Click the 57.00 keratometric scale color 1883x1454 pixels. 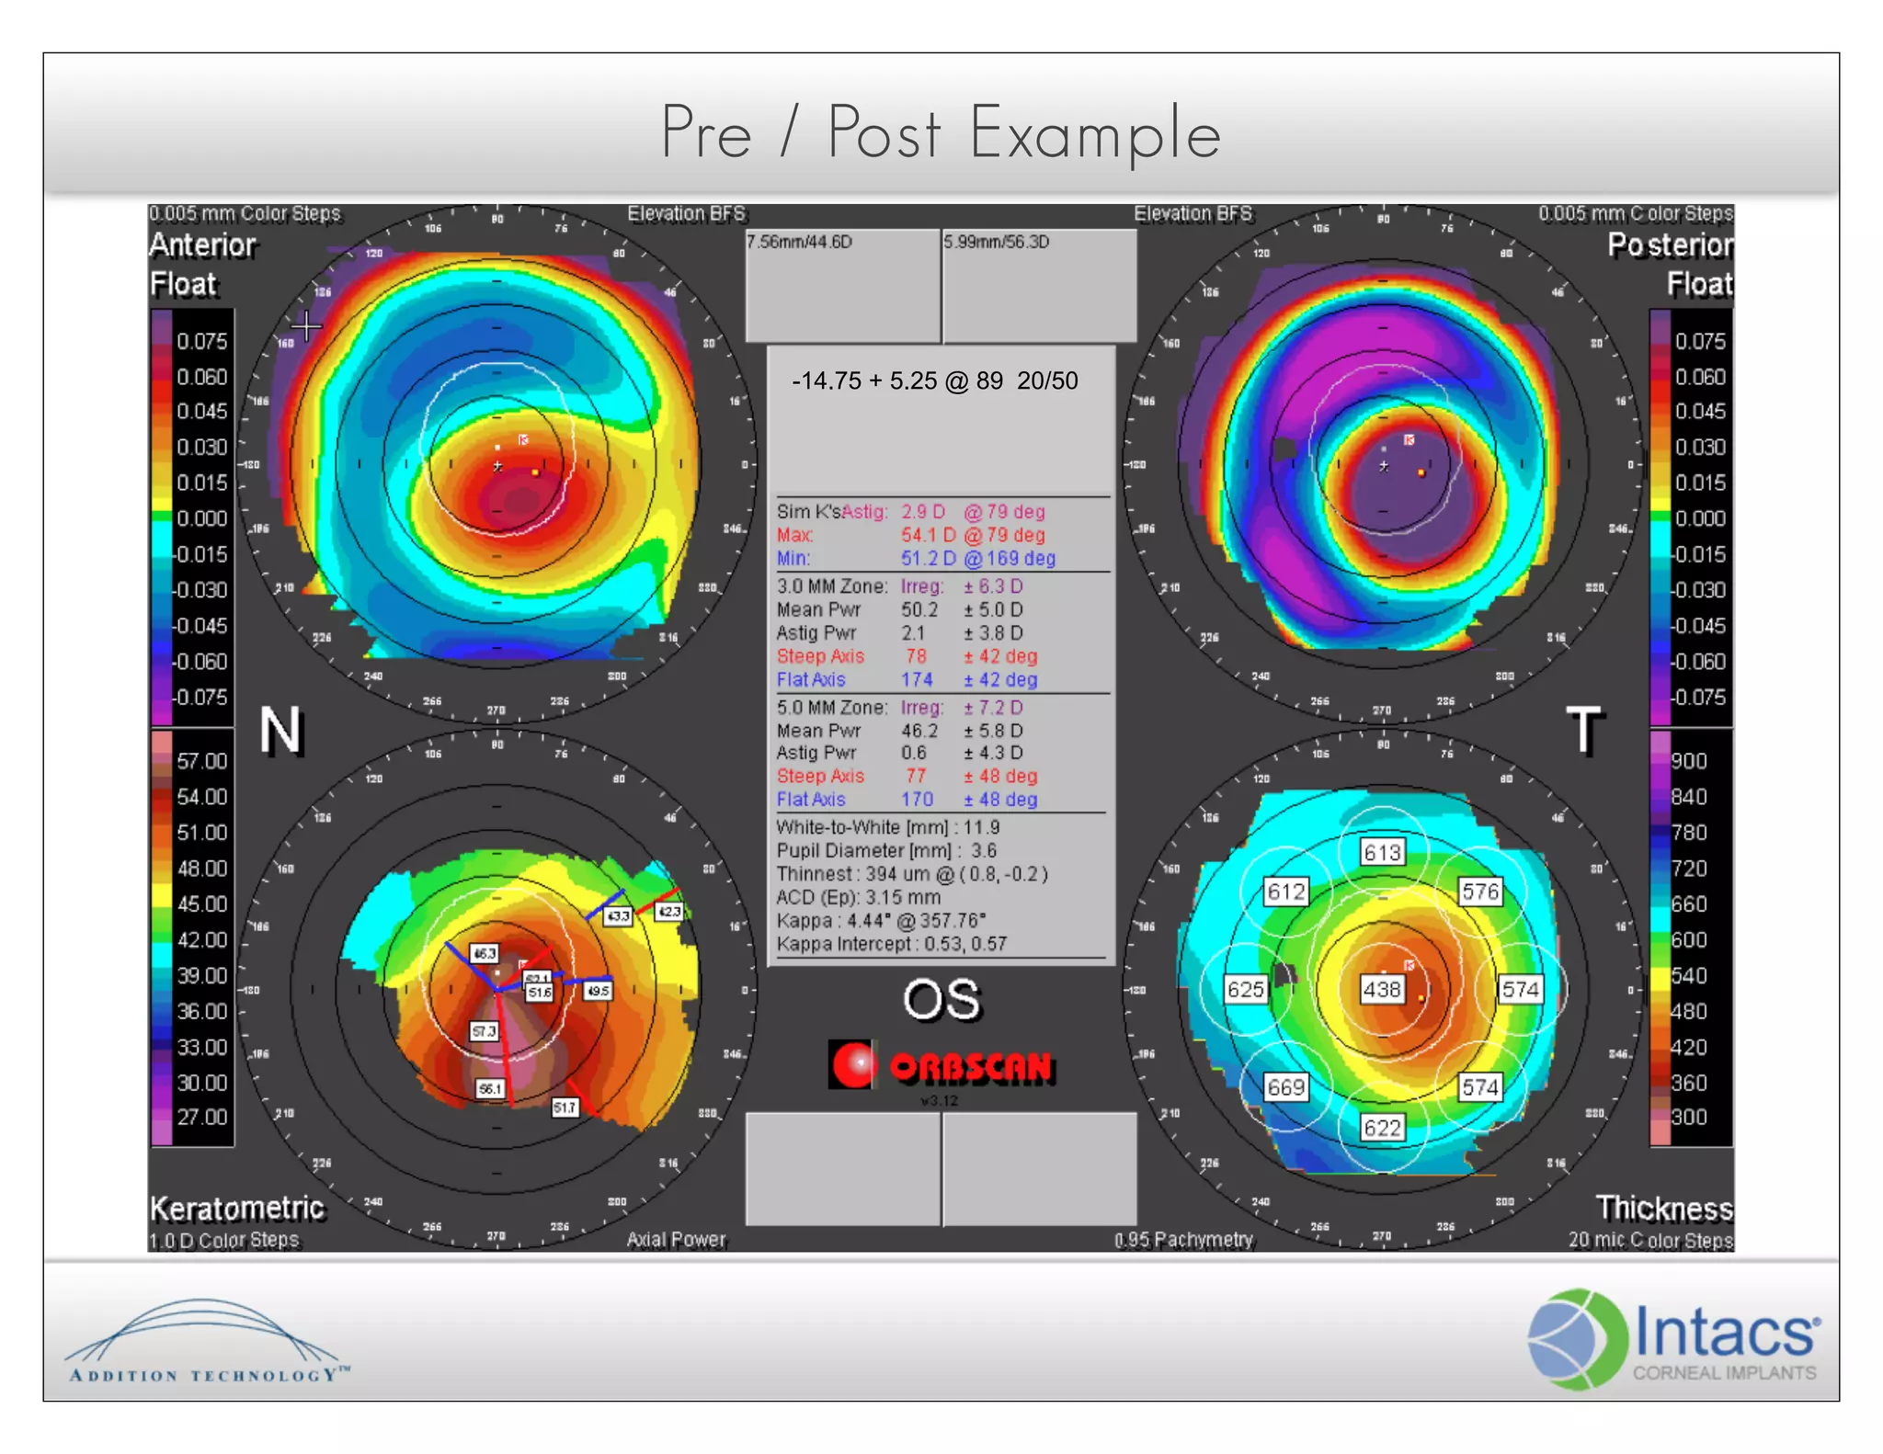(x=162, y=761)
